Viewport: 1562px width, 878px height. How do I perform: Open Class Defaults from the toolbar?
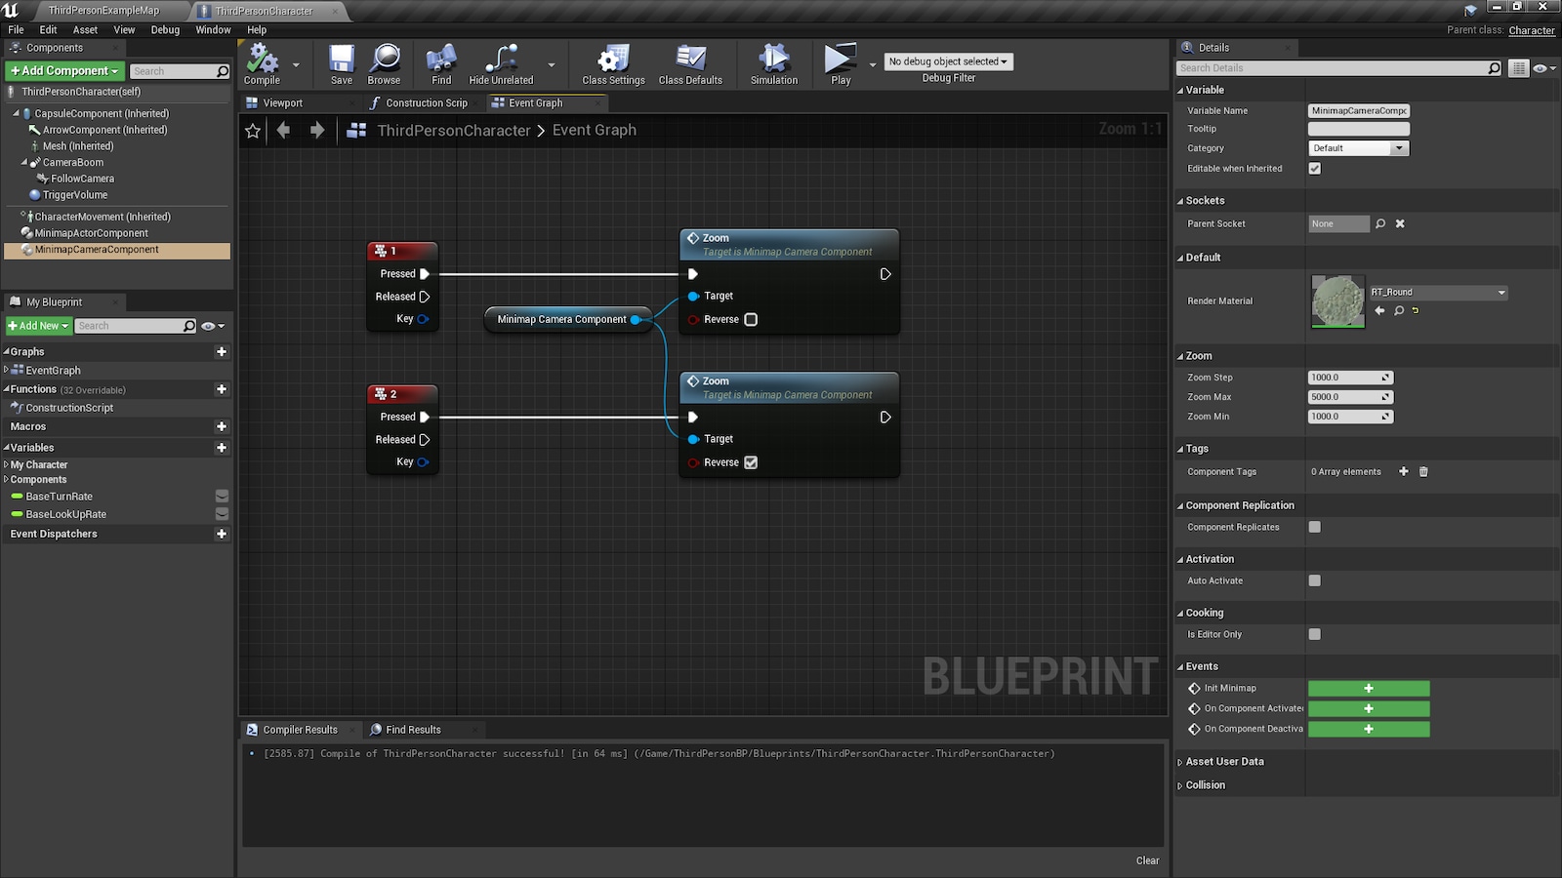pyautogui.click(x=691, y=60)
